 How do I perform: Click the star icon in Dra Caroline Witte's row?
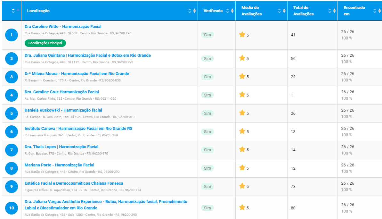click(242, 35)
